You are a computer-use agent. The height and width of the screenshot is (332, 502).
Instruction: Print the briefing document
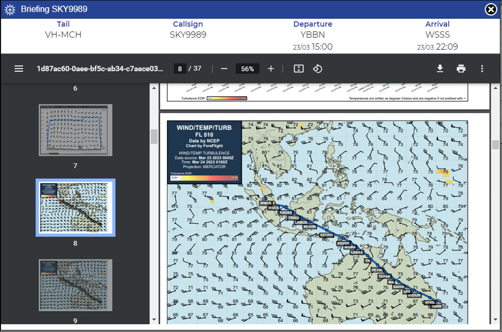click(461, 68)
